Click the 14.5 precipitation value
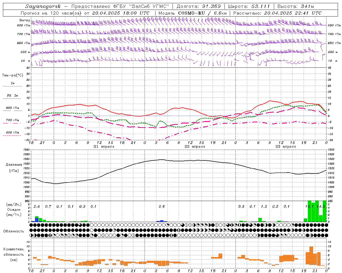Viewport: 342px width, 273px height. tap(321, 207)
